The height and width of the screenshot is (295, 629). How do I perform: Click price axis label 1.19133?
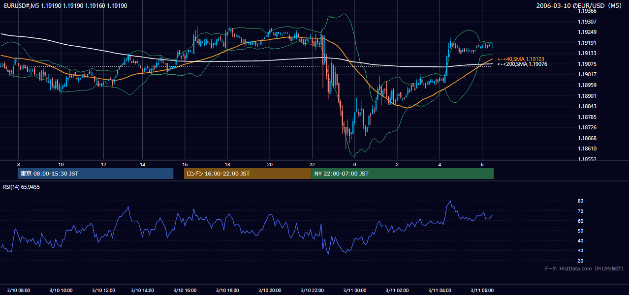coord(587,53)
